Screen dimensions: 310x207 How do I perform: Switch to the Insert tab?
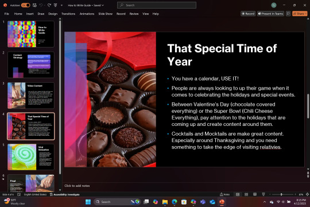tap(30, 14)
